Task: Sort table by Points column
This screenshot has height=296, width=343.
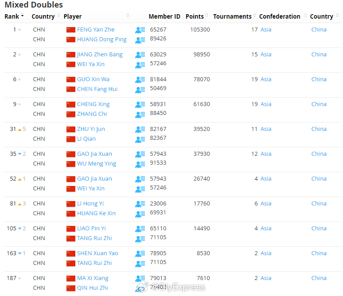Action: (x=197, y=16)
